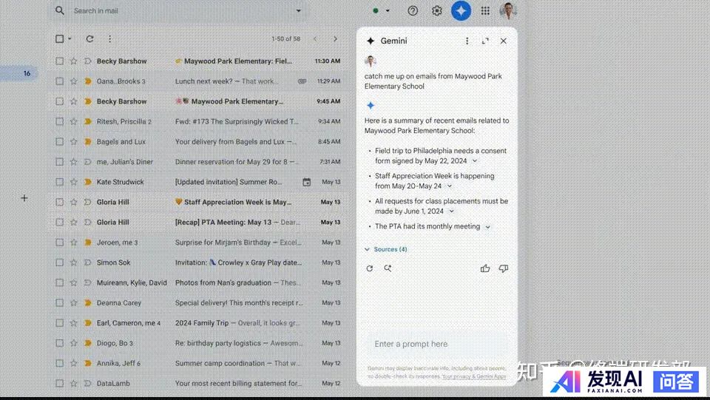Open the Maywood Park Elementary 9:45 AM email
This screenshot has width=710, height=400.
pos(197,101)
